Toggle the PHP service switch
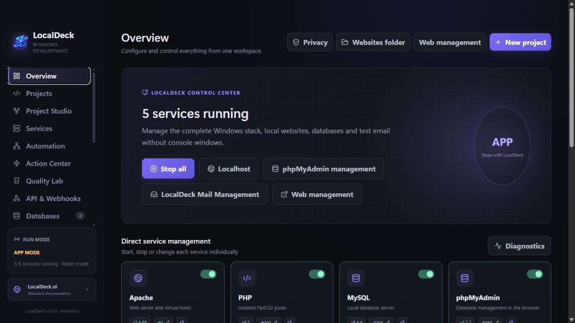 pos(317,274)
